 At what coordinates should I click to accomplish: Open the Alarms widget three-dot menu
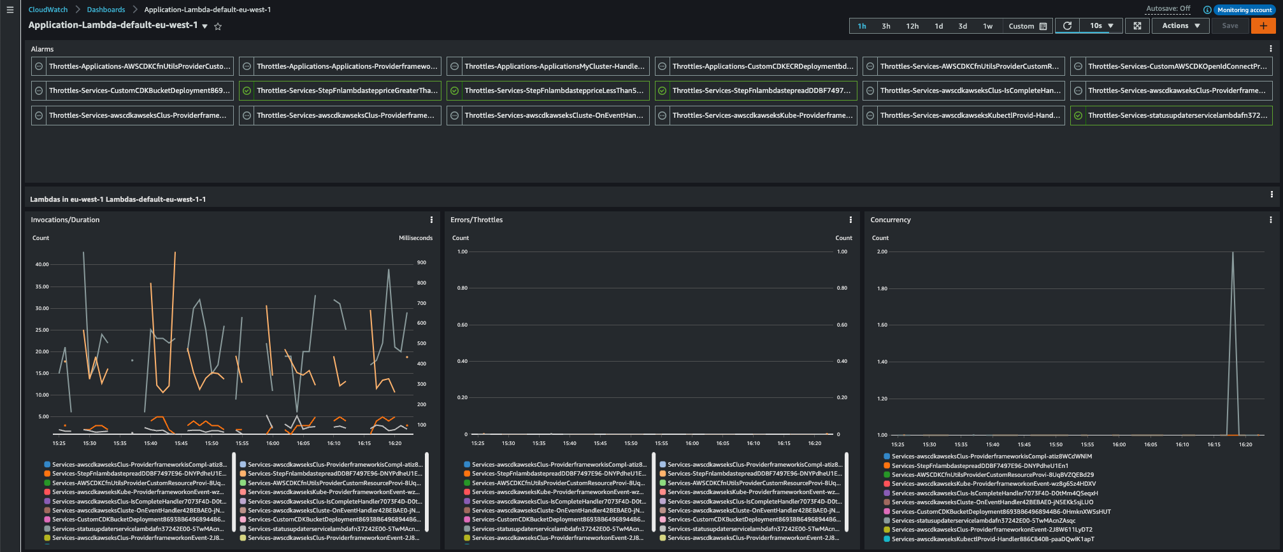pos(1270,48)
